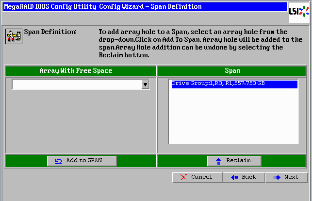Click the red X Cancel icon

(x=183, y=177)
